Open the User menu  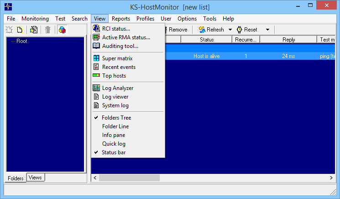click(166, 19)
